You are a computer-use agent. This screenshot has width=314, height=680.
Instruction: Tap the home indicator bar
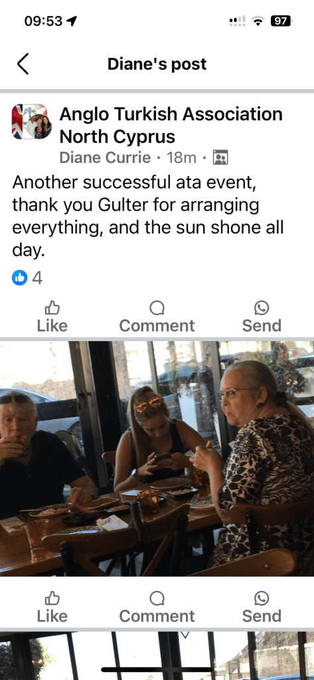(x=157, y=669)
